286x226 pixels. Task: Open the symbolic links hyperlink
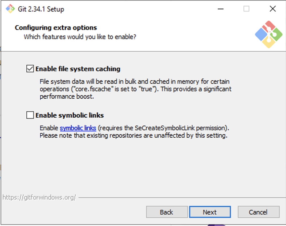click(x=78, y=128)
